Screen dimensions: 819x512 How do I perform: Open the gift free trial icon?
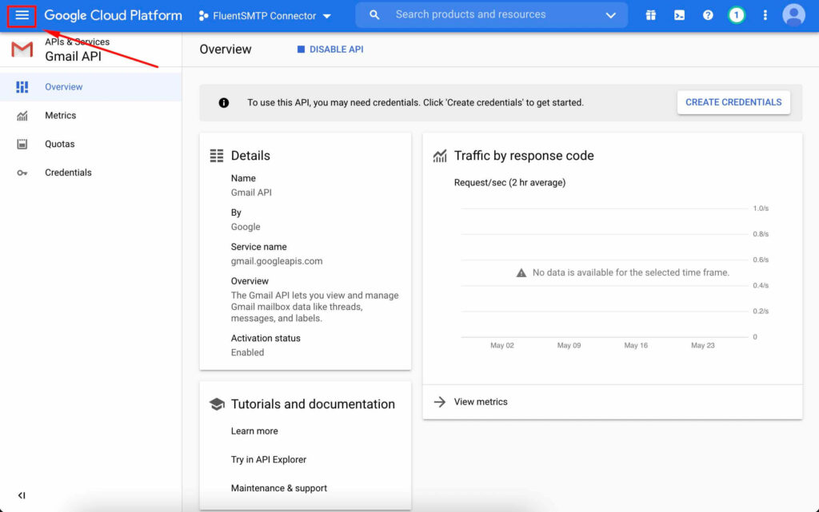[x=651, y=15]
